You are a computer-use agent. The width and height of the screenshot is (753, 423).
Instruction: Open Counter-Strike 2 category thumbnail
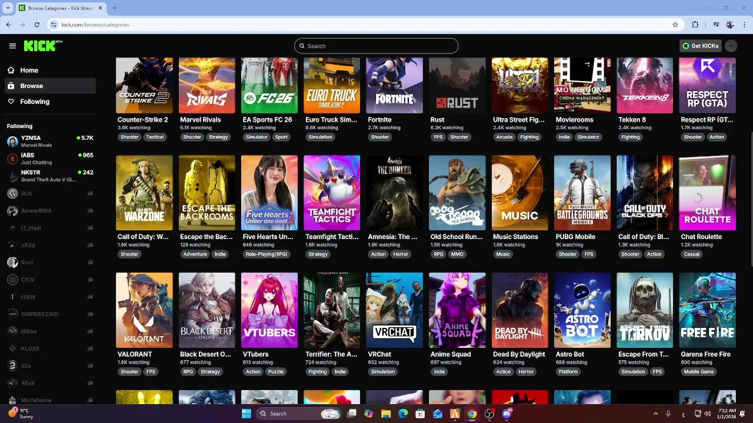[144, 85]
